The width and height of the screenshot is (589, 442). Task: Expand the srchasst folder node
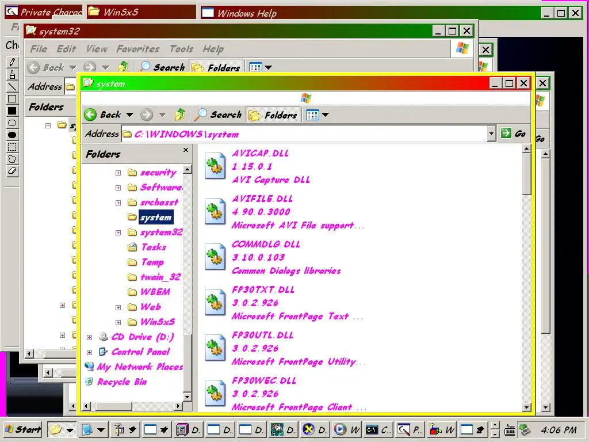pos(118,203)
